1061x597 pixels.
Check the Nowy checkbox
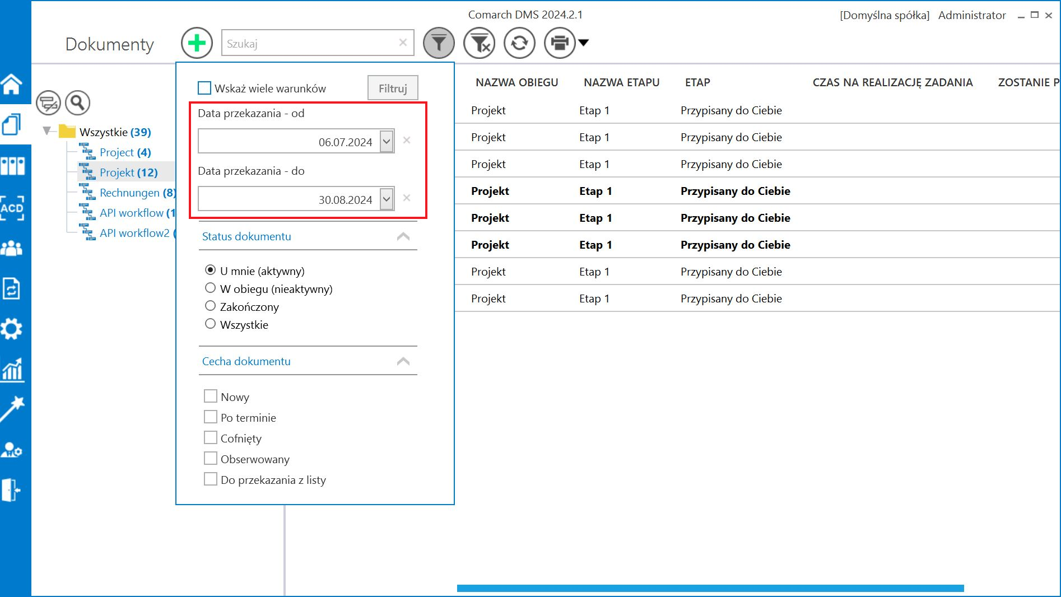point(211,397)
